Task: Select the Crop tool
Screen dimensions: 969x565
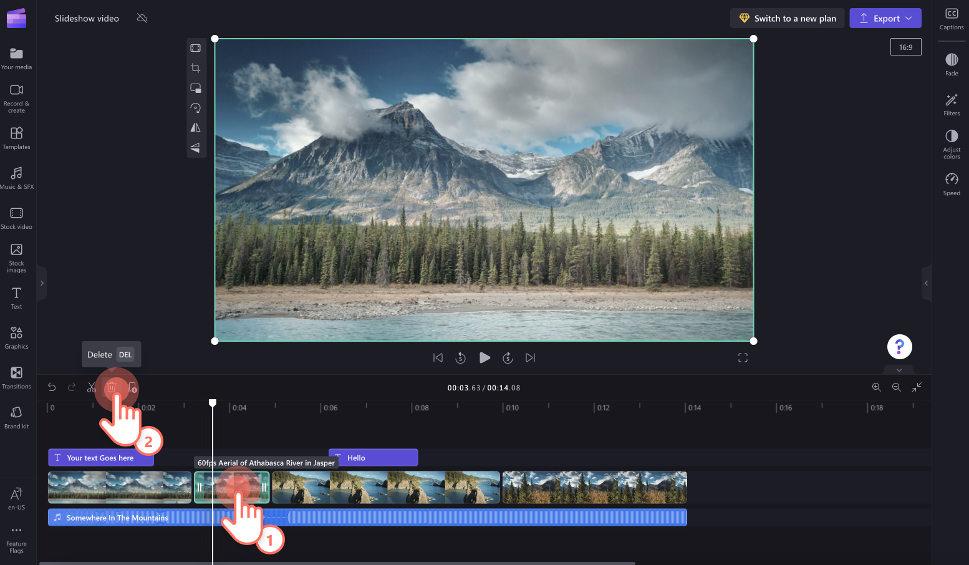Action: coord(196,67)
